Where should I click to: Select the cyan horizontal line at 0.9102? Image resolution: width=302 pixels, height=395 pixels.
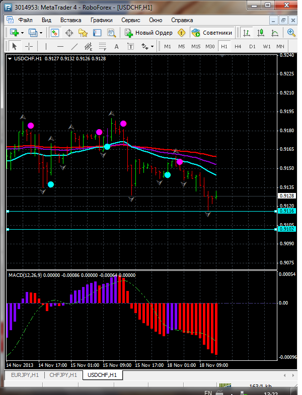pos(141,229)
